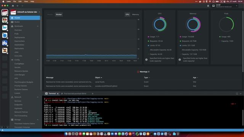Open the Apple menu
The width and height of the screenshot is (244, 137).
point(3,2)
